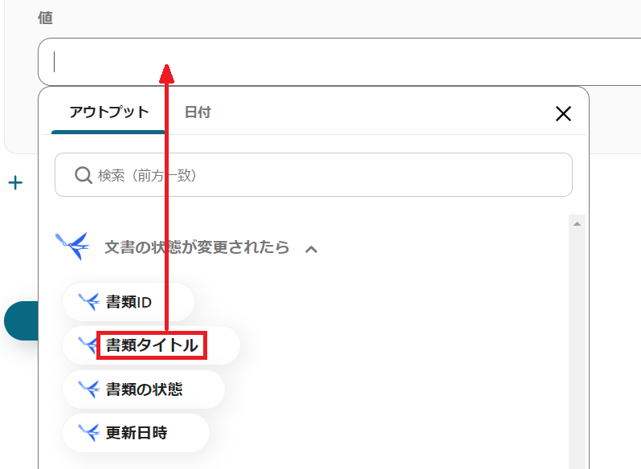Focus the 検索（前方一致） search field
This screenshot has width=641, height=469.
pos(313,175)
